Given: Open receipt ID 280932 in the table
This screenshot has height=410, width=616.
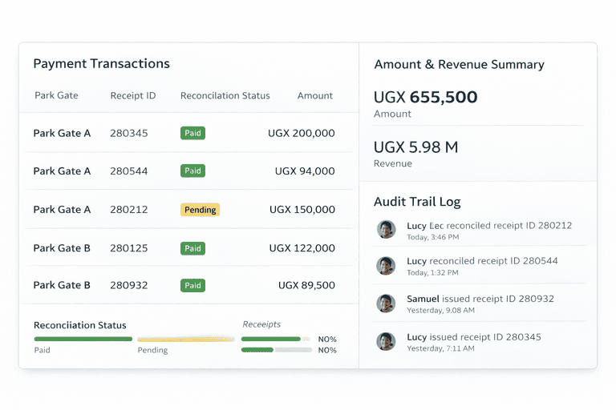Looking at the screenshot, I should coord(128,285).
